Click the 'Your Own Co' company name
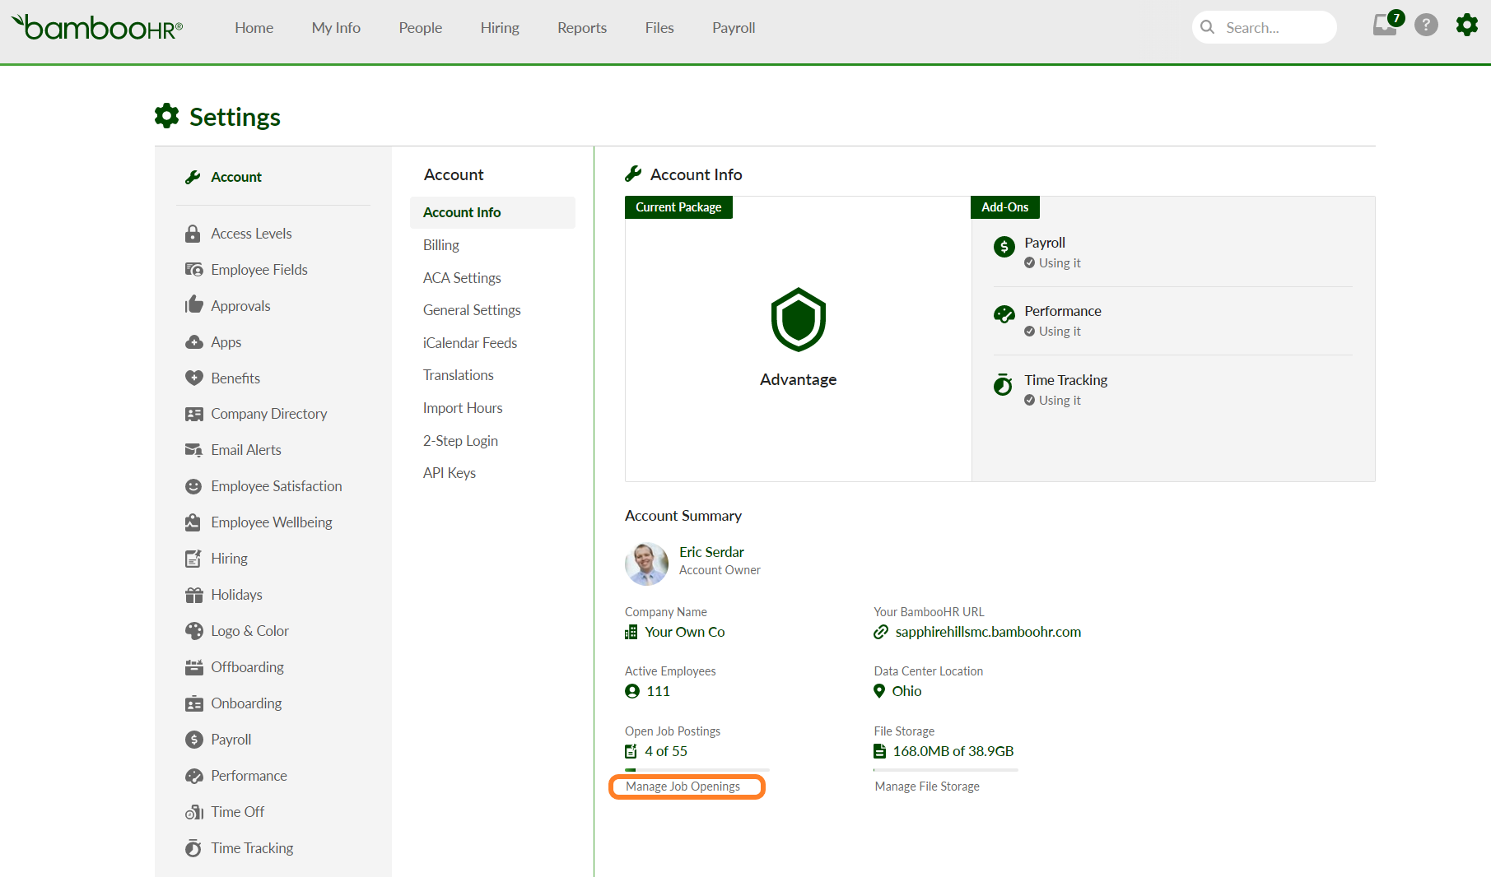This screenshot has height=877, width=1491. (x=685, y=632)
